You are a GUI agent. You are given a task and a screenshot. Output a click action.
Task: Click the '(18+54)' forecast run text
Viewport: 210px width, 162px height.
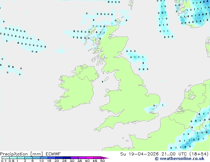click(x=199, y=154)
